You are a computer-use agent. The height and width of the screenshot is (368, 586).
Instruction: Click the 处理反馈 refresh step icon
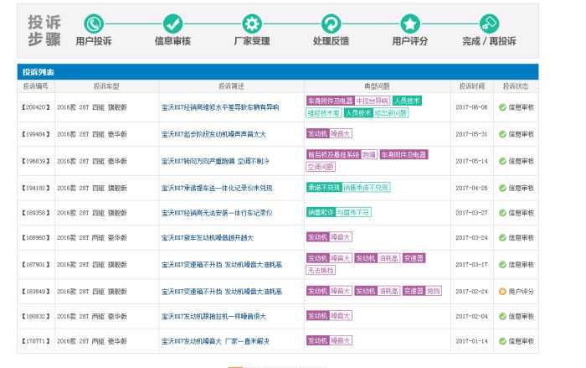(x=332, y=24)
